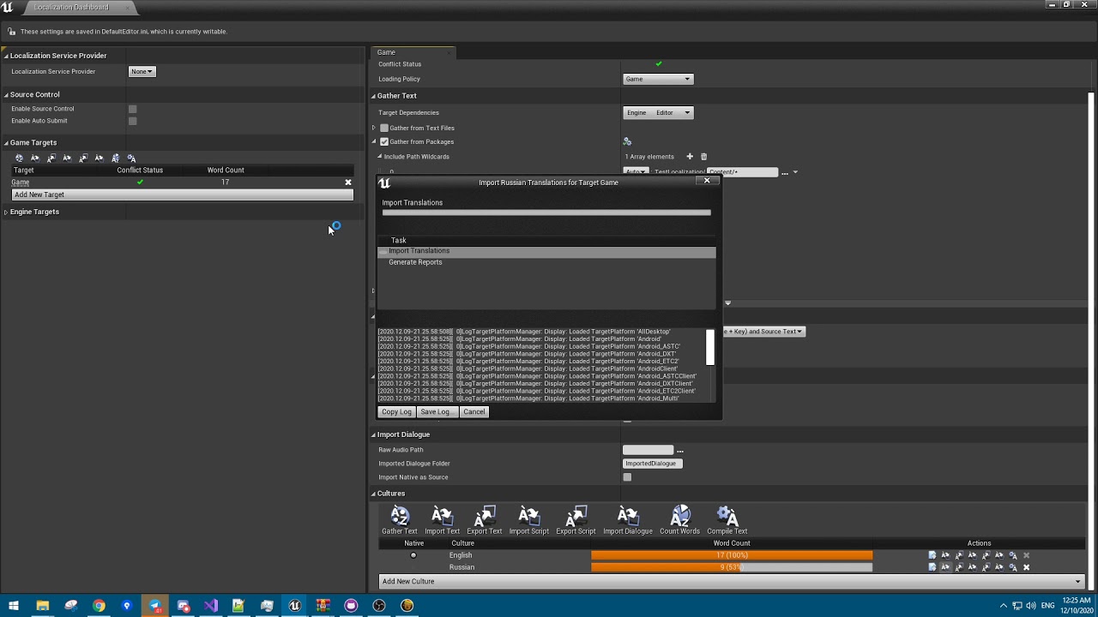
Task: Expand Gather from Text Files settings
Action: 374,128
